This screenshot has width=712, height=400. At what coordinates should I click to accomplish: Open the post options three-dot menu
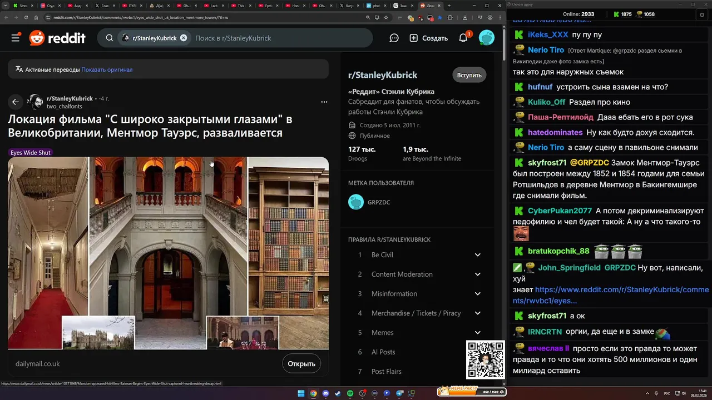[x=324, y=102]
